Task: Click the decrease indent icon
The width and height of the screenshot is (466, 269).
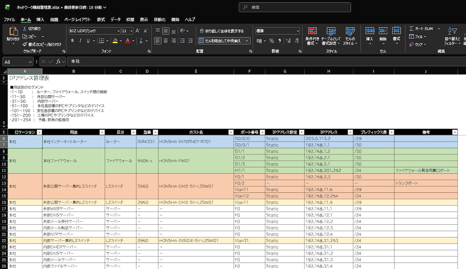Action: tap(183, 41)
